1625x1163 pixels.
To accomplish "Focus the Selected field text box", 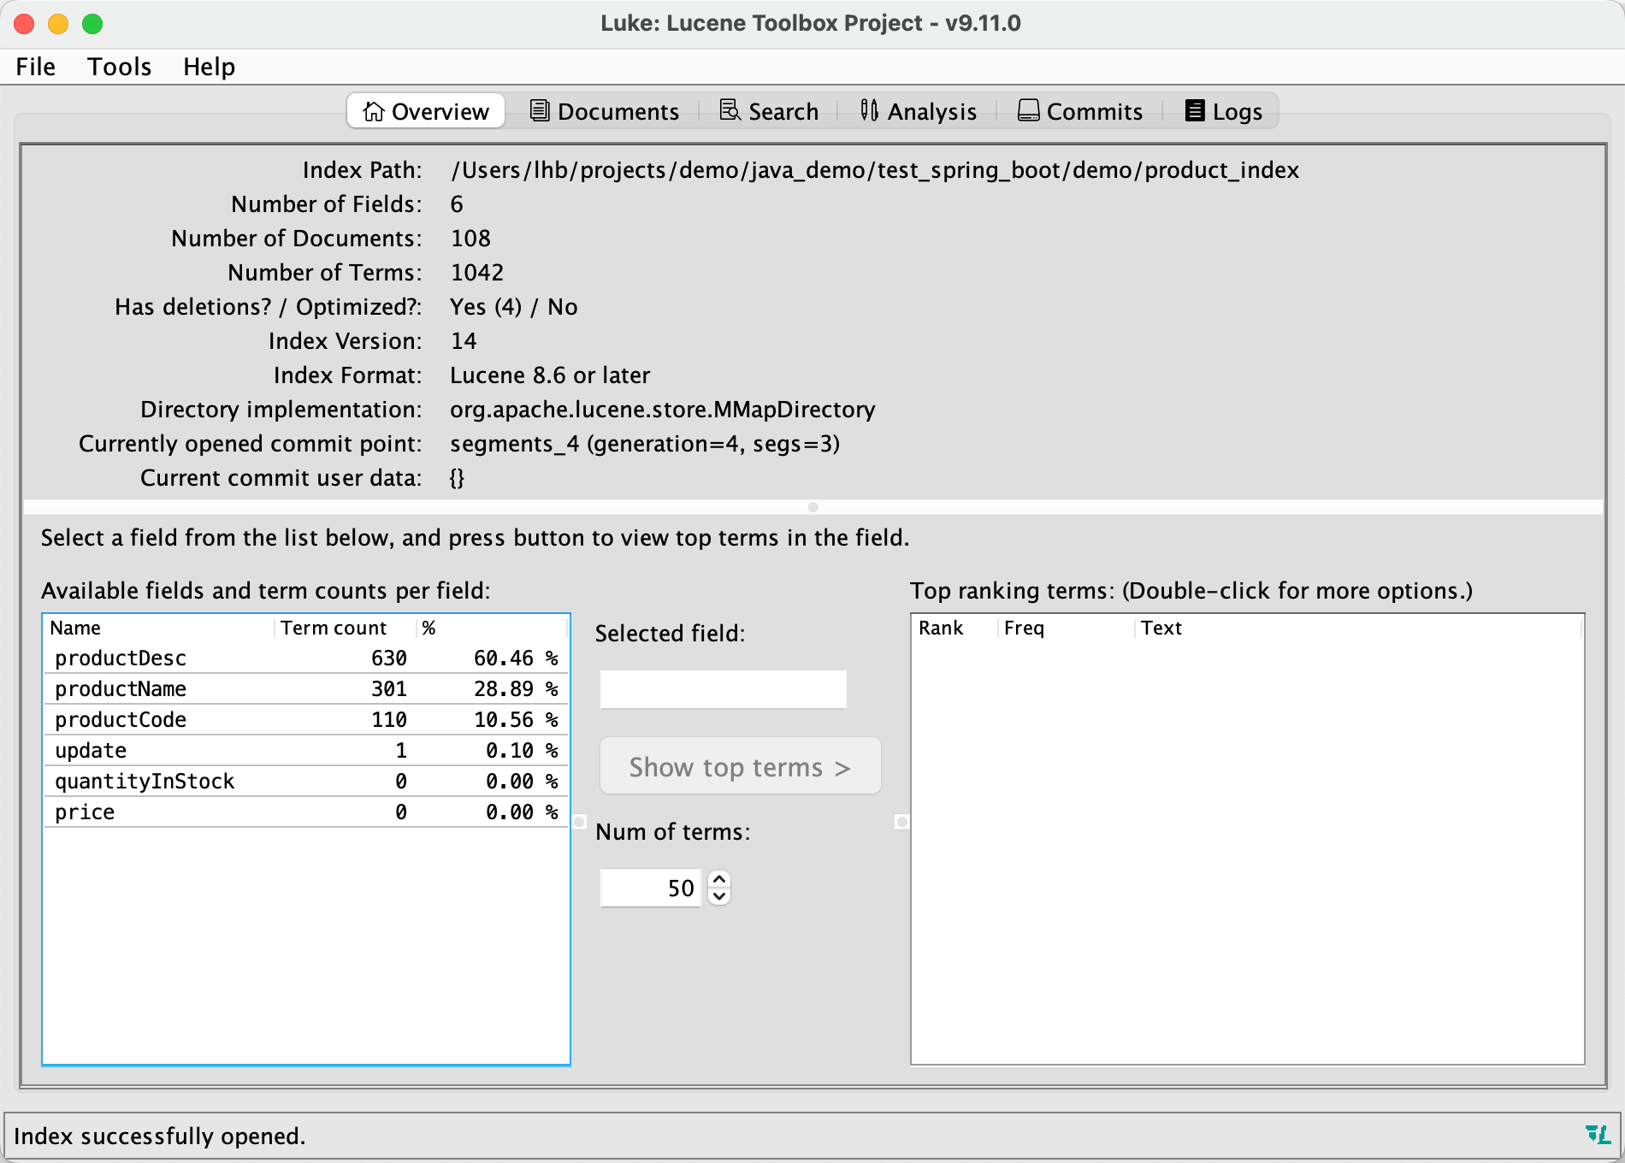I will point(724,689).
